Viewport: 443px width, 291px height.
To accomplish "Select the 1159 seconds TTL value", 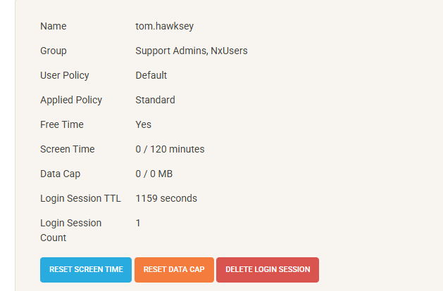I will tap(166, 198).
